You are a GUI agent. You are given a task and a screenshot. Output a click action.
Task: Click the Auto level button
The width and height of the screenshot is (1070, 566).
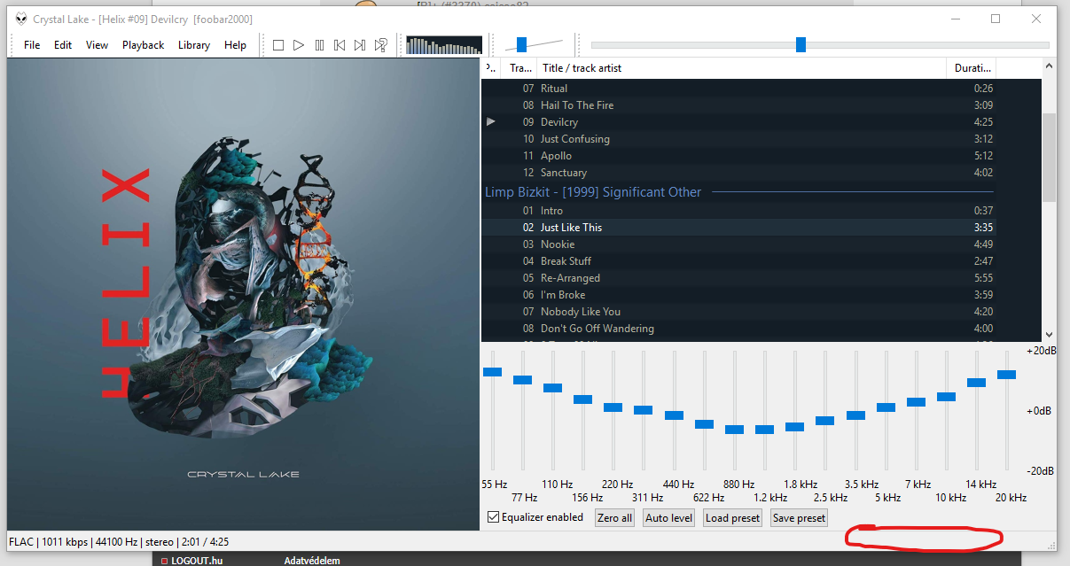point(668,518)
